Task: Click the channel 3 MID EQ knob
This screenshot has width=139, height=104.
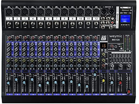Action: (24, 50)
